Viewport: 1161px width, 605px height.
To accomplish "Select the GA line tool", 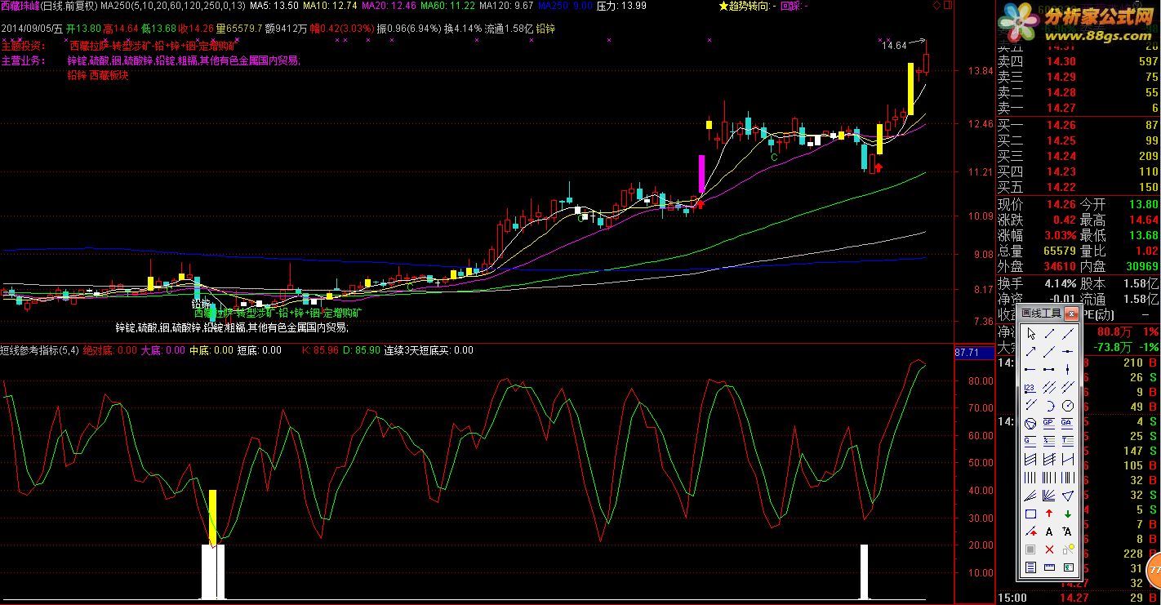I will pyautogui.click(x=1068, y=424).
